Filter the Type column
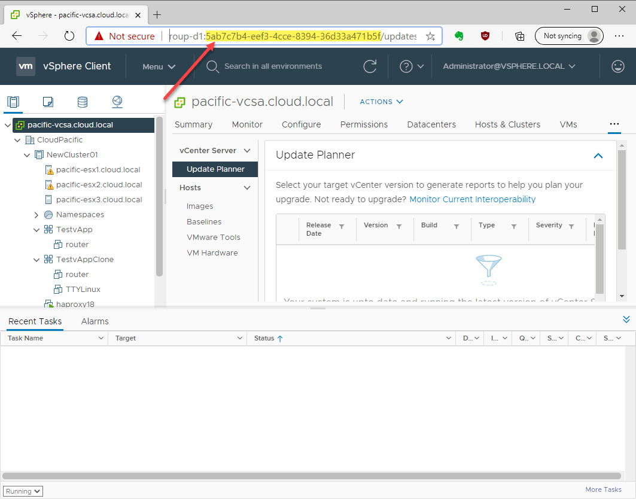The height and width of the screenshot is (499, 636). point(514,227)
